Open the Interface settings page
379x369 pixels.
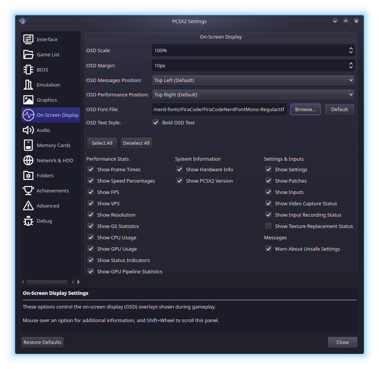[51, 39]
